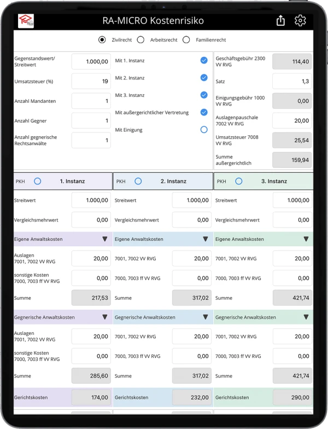Edit own 7001, 7002 VV RVG in 2. Instanz
Image resolution: width=328 pixels, height=429 pixels.
pyautogui.click(x=192, y=258)
